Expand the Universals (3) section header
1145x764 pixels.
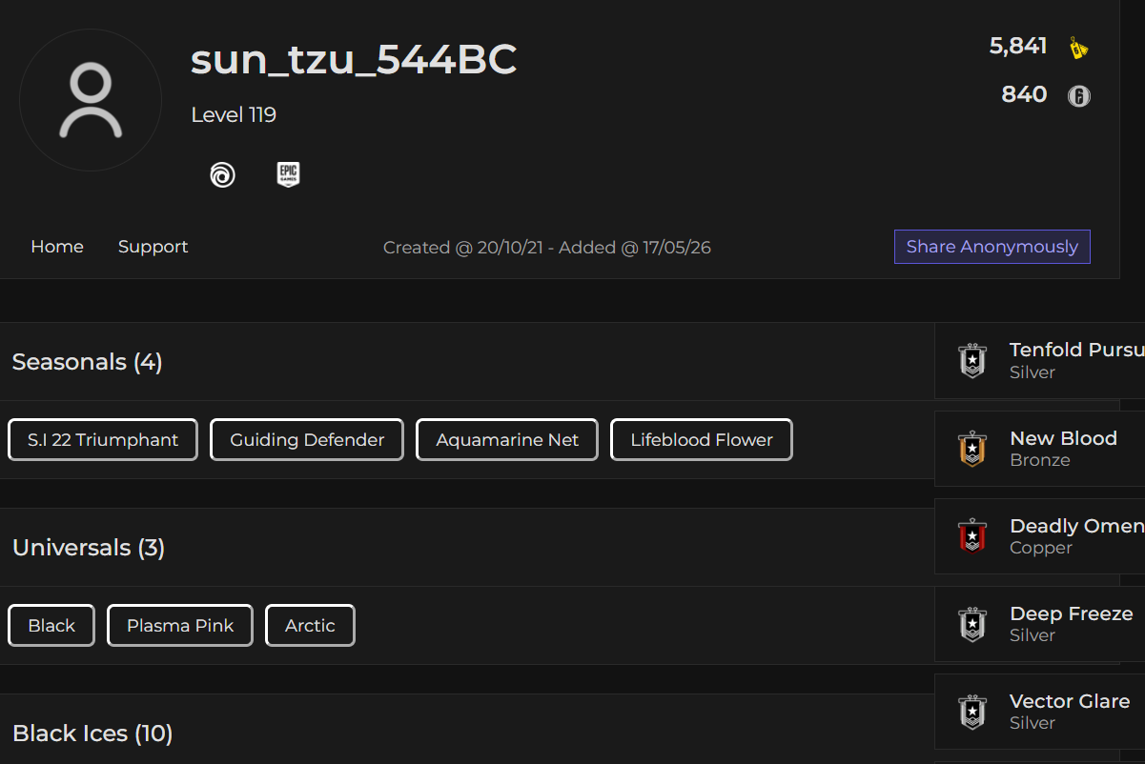click(467, 548)
